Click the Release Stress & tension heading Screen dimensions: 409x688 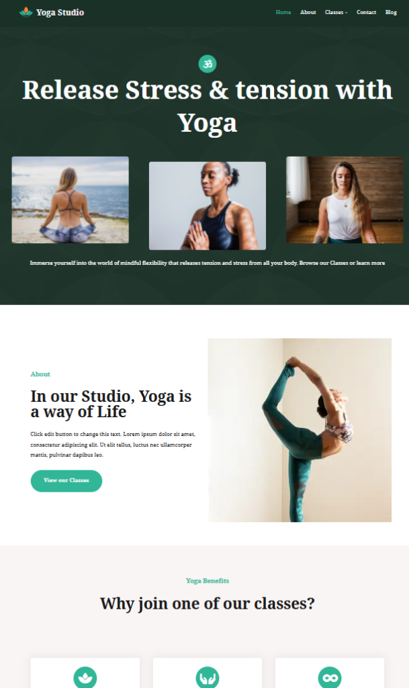tap(208, 106)
